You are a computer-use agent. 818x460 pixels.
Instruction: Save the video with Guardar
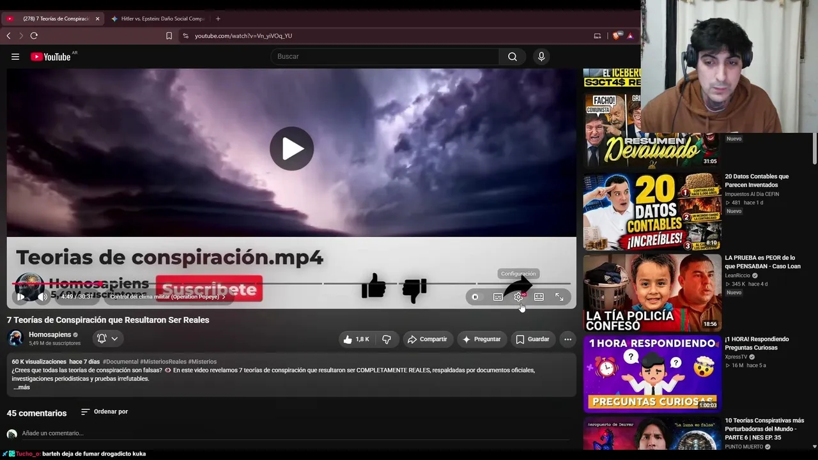[x=533, y=339]
